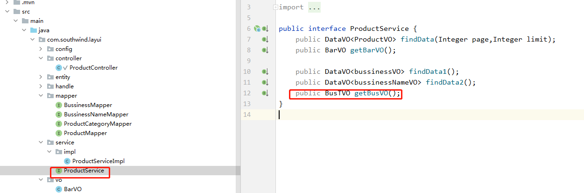Click the BussinessMapper interface icon
This screenshot has height=193, width=584.
click(x=58, y=105)
